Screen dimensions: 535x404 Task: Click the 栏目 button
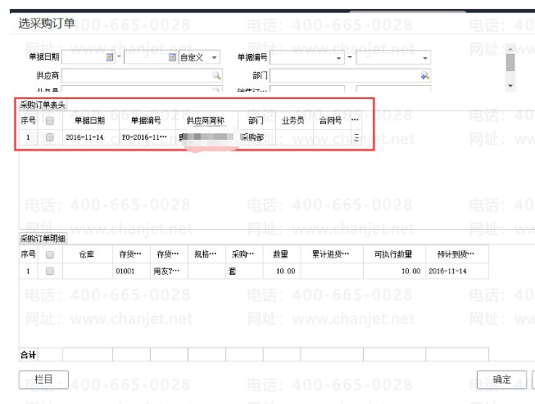point(43,379)
